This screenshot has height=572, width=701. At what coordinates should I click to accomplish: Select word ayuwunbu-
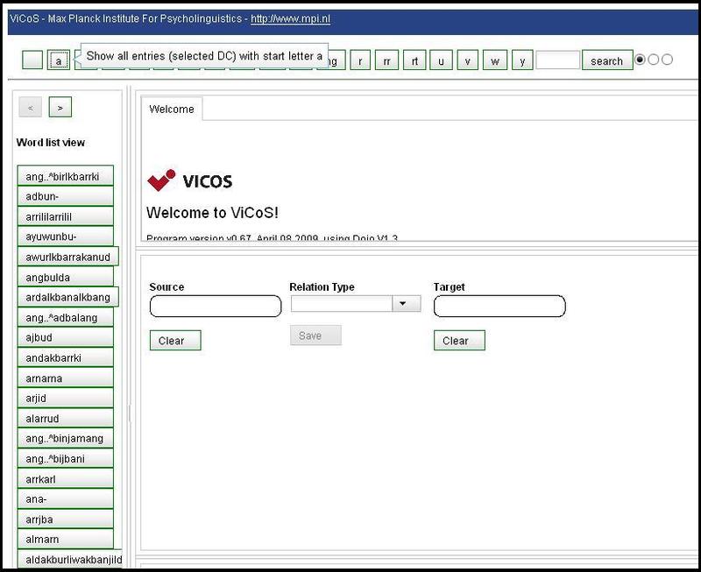point(65,237)
